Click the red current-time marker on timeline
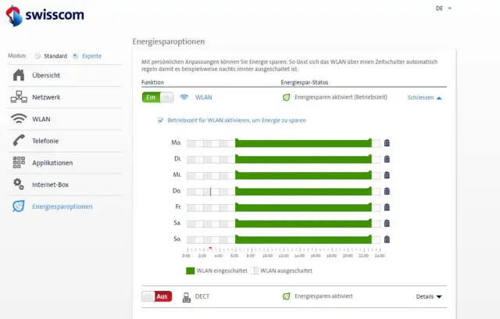The image size is (500, 319). click(210, 248)
